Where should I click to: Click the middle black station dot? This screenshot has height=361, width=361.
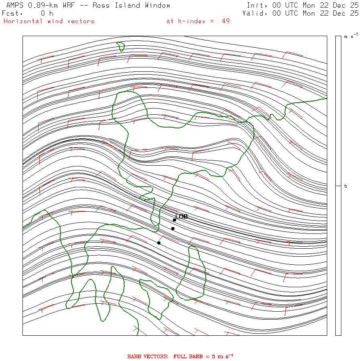tap(173, 229)
